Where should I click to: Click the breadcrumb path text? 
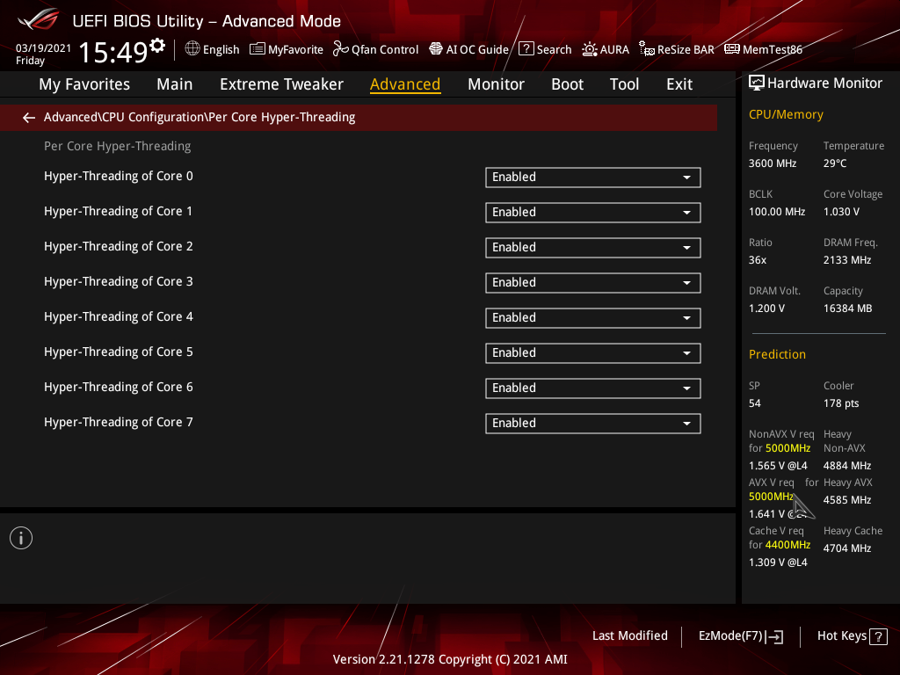(200, 117)
